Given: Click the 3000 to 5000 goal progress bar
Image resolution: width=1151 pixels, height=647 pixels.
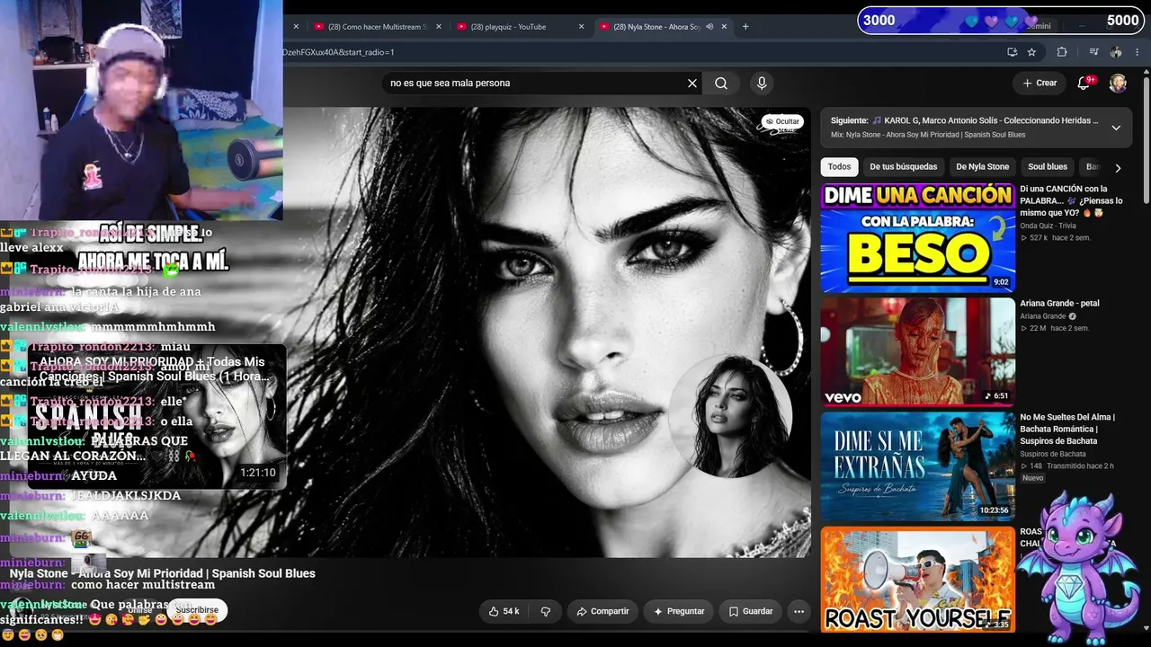Looking at the screenshot, I should pyautogui.click(x=999, y=20).
